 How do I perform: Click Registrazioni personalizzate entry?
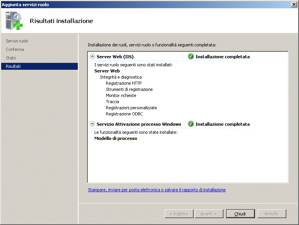131,108
